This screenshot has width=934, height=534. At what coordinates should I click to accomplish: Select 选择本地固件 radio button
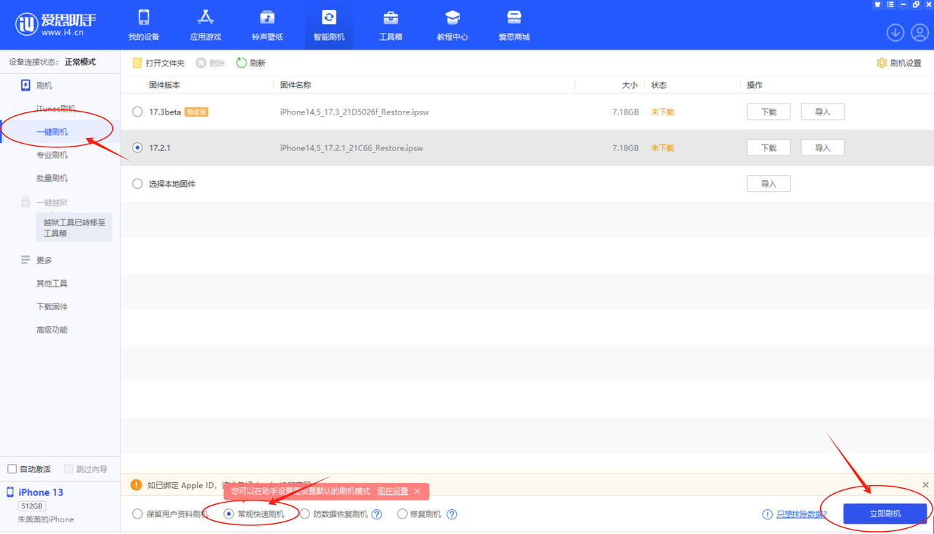click(x=137, y=184)
